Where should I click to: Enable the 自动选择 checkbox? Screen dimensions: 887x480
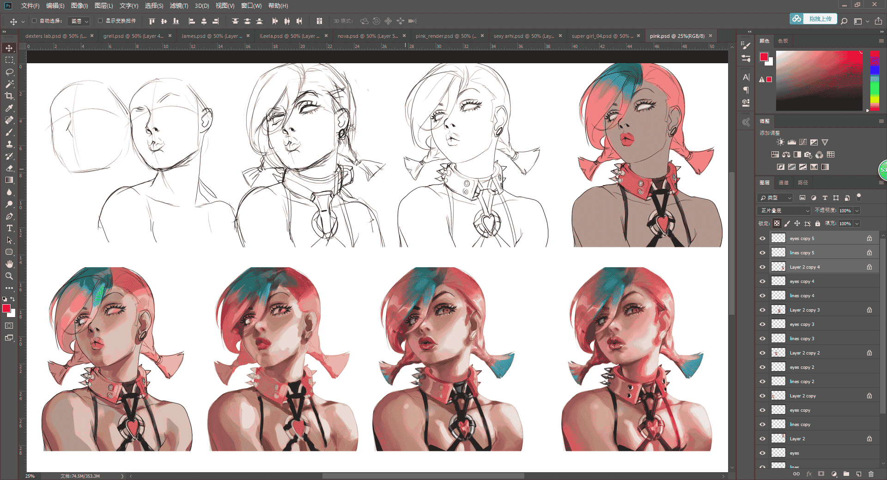coord(34,21)
